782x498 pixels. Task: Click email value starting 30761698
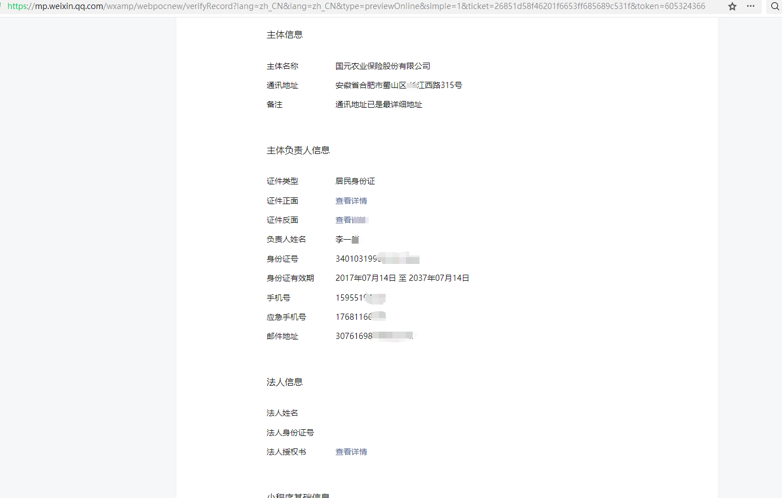pyautogui.click(x=374, y=336)
